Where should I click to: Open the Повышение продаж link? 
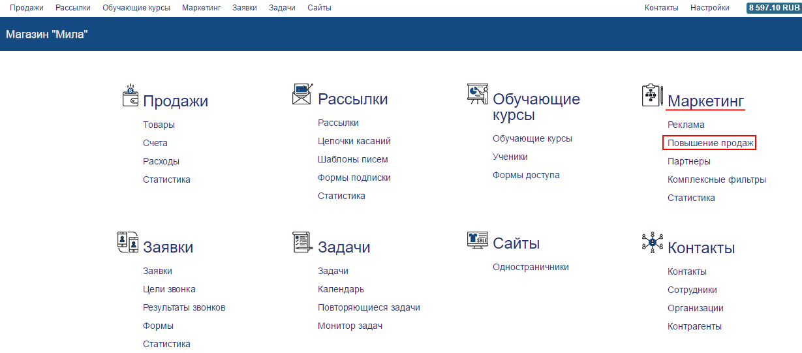tap(710, 143)
